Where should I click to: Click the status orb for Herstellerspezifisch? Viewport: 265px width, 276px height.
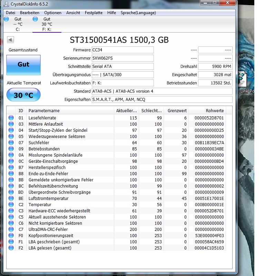tap(11, 167)
